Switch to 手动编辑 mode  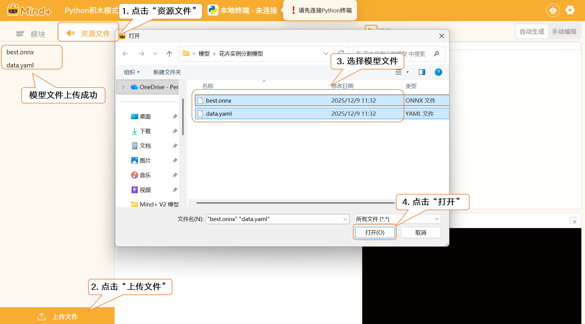(x=564, y=32)
